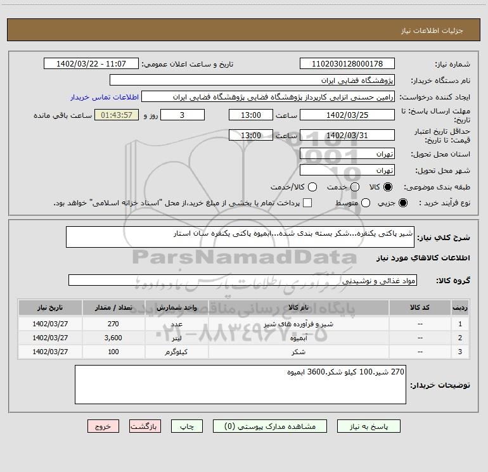Click the date cell in the شکر row
This screenshot has width=488, height=472.
tap(50, 352)
